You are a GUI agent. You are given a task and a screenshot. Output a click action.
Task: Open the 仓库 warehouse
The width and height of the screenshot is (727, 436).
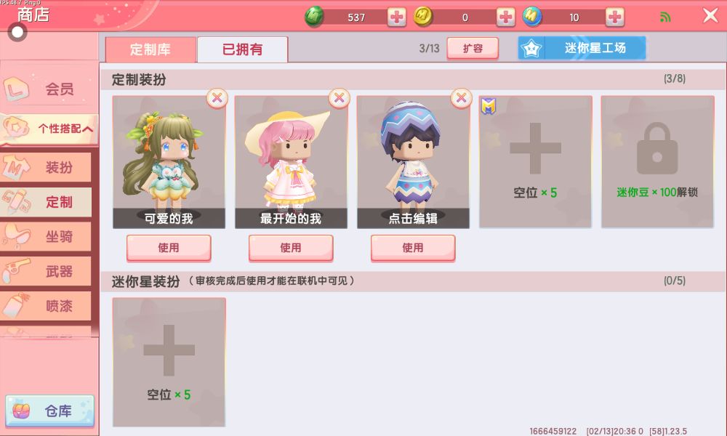click(x=49, y=411)
